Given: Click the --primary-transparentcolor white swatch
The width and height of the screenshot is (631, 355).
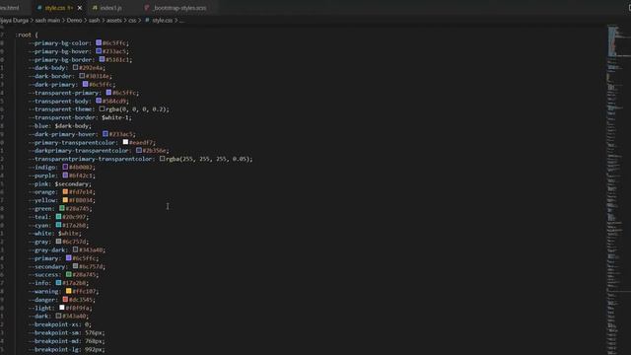Looking at the screenshot, I should [125, 142].
